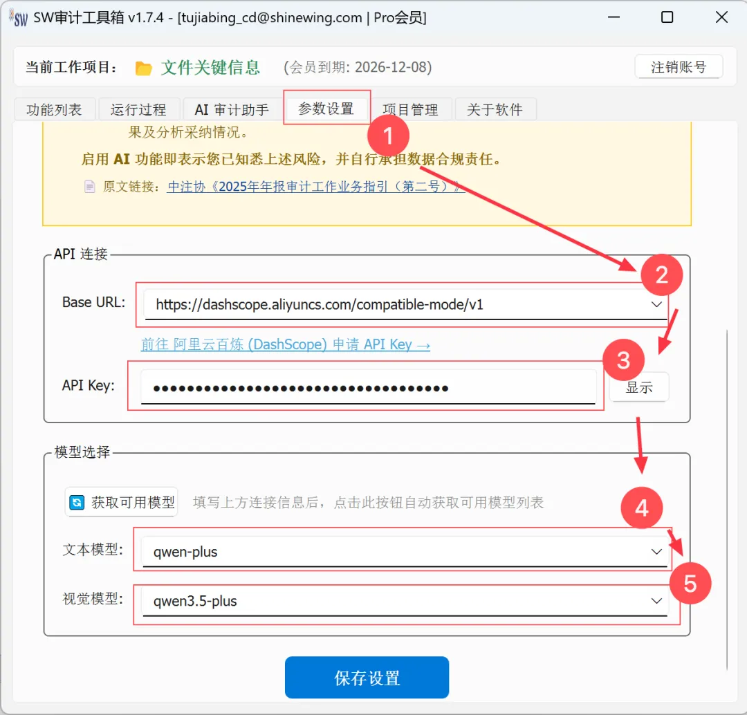
Task: Switch to the 运行过程 tab
Action: pos(138,109)
